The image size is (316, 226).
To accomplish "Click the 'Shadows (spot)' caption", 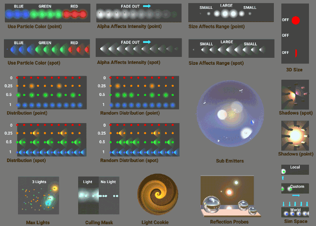I will click(x=296, y=113).
